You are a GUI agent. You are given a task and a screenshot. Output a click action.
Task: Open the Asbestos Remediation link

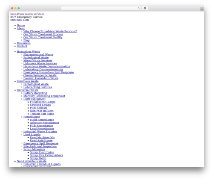click(44, 123)
